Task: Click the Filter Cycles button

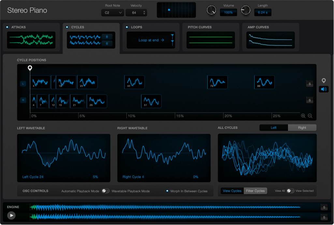Action: click(x=255, y=191)
